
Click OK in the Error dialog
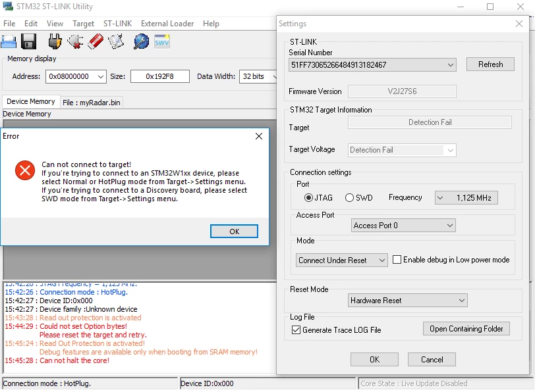234,232
